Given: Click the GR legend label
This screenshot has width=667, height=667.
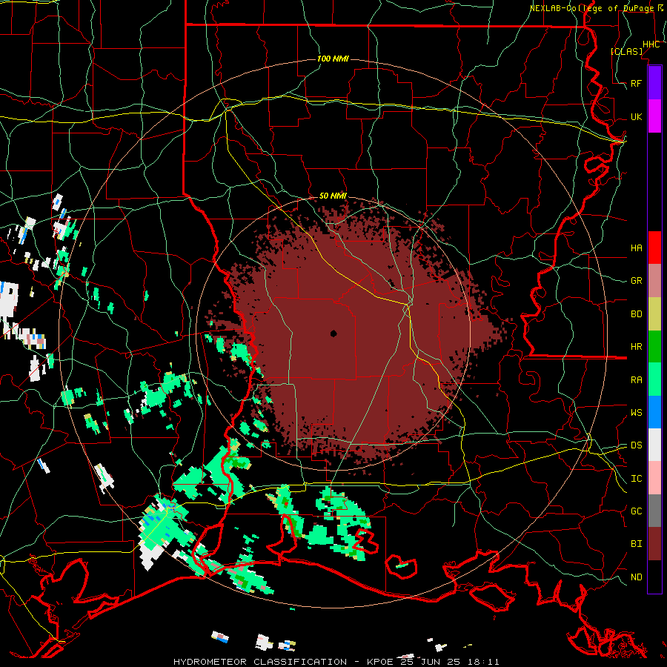Looking at the screenshot, I should [x=636, y=281].
